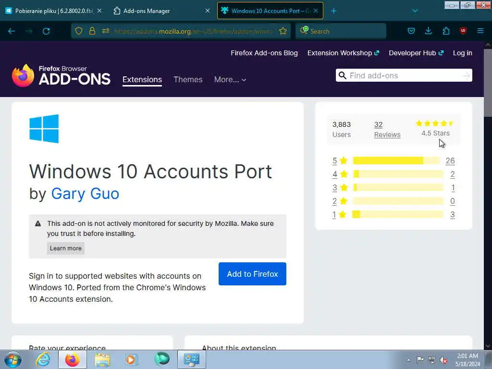Open the Firefox Add-ons Blog link
This screenshot has width=492, height=369.
click(264, 53)
